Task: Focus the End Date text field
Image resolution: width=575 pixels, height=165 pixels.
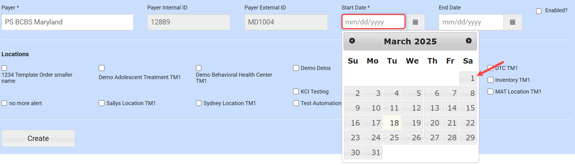Action: (x=471, y=22)
